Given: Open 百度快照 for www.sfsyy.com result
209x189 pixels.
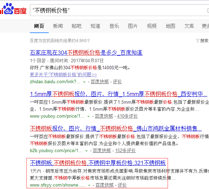Looking at the screenshot, I should [x=104, y=185].
